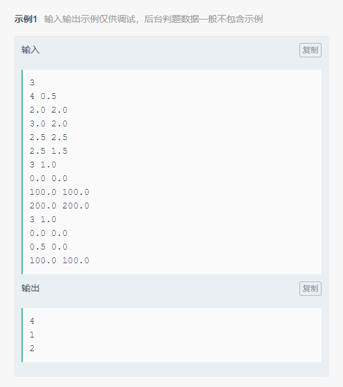Click the output line "2"
The height and width of the screenshot is (387, 343).
click(32, 349)
